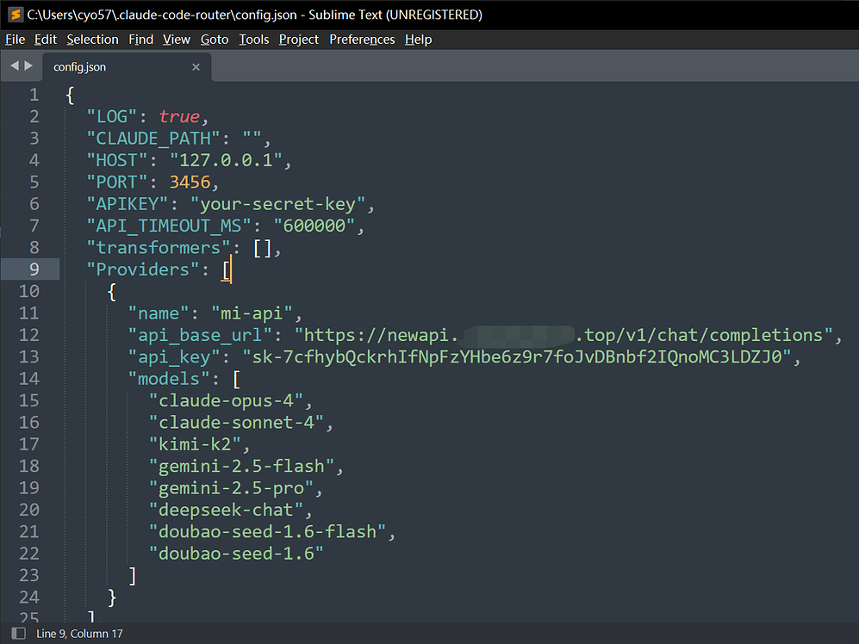Screen dimensions: 859x644
Task: Place cursor on "CLAUDE_PATH" key
Action: (153, 139)
